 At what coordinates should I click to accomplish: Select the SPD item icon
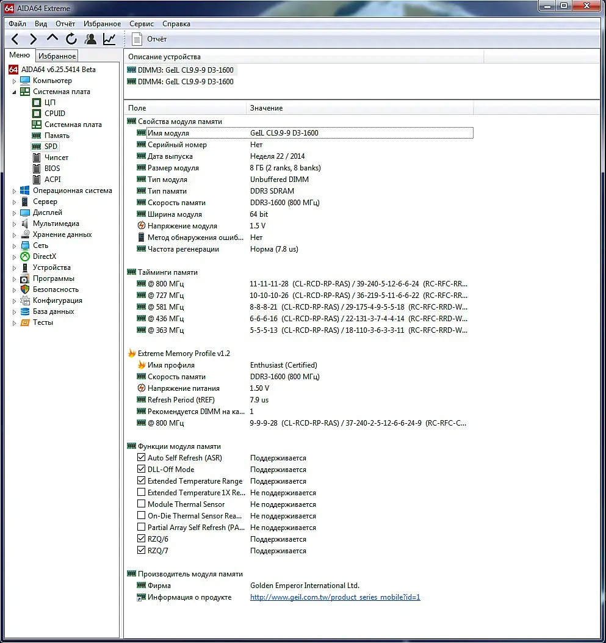pos(37,147)
